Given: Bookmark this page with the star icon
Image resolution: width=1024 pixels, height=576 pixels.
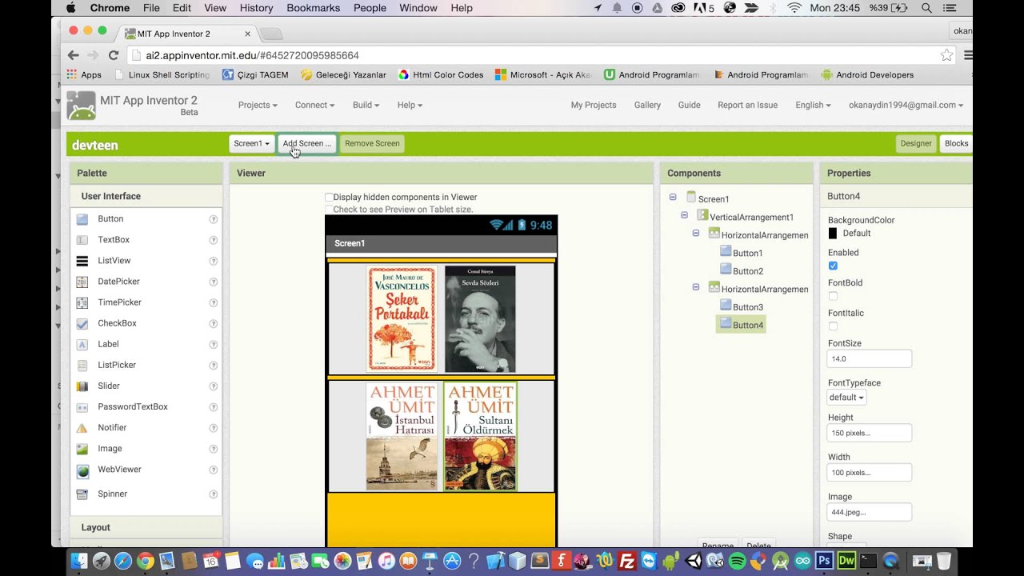Looking at the screenshot, I should pos(946,55).
